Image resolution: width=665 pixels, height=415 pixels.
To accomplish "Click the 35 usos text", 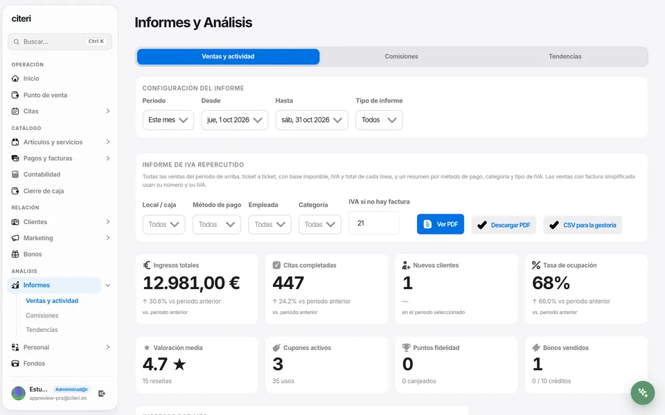I will (x=283, y=381).
